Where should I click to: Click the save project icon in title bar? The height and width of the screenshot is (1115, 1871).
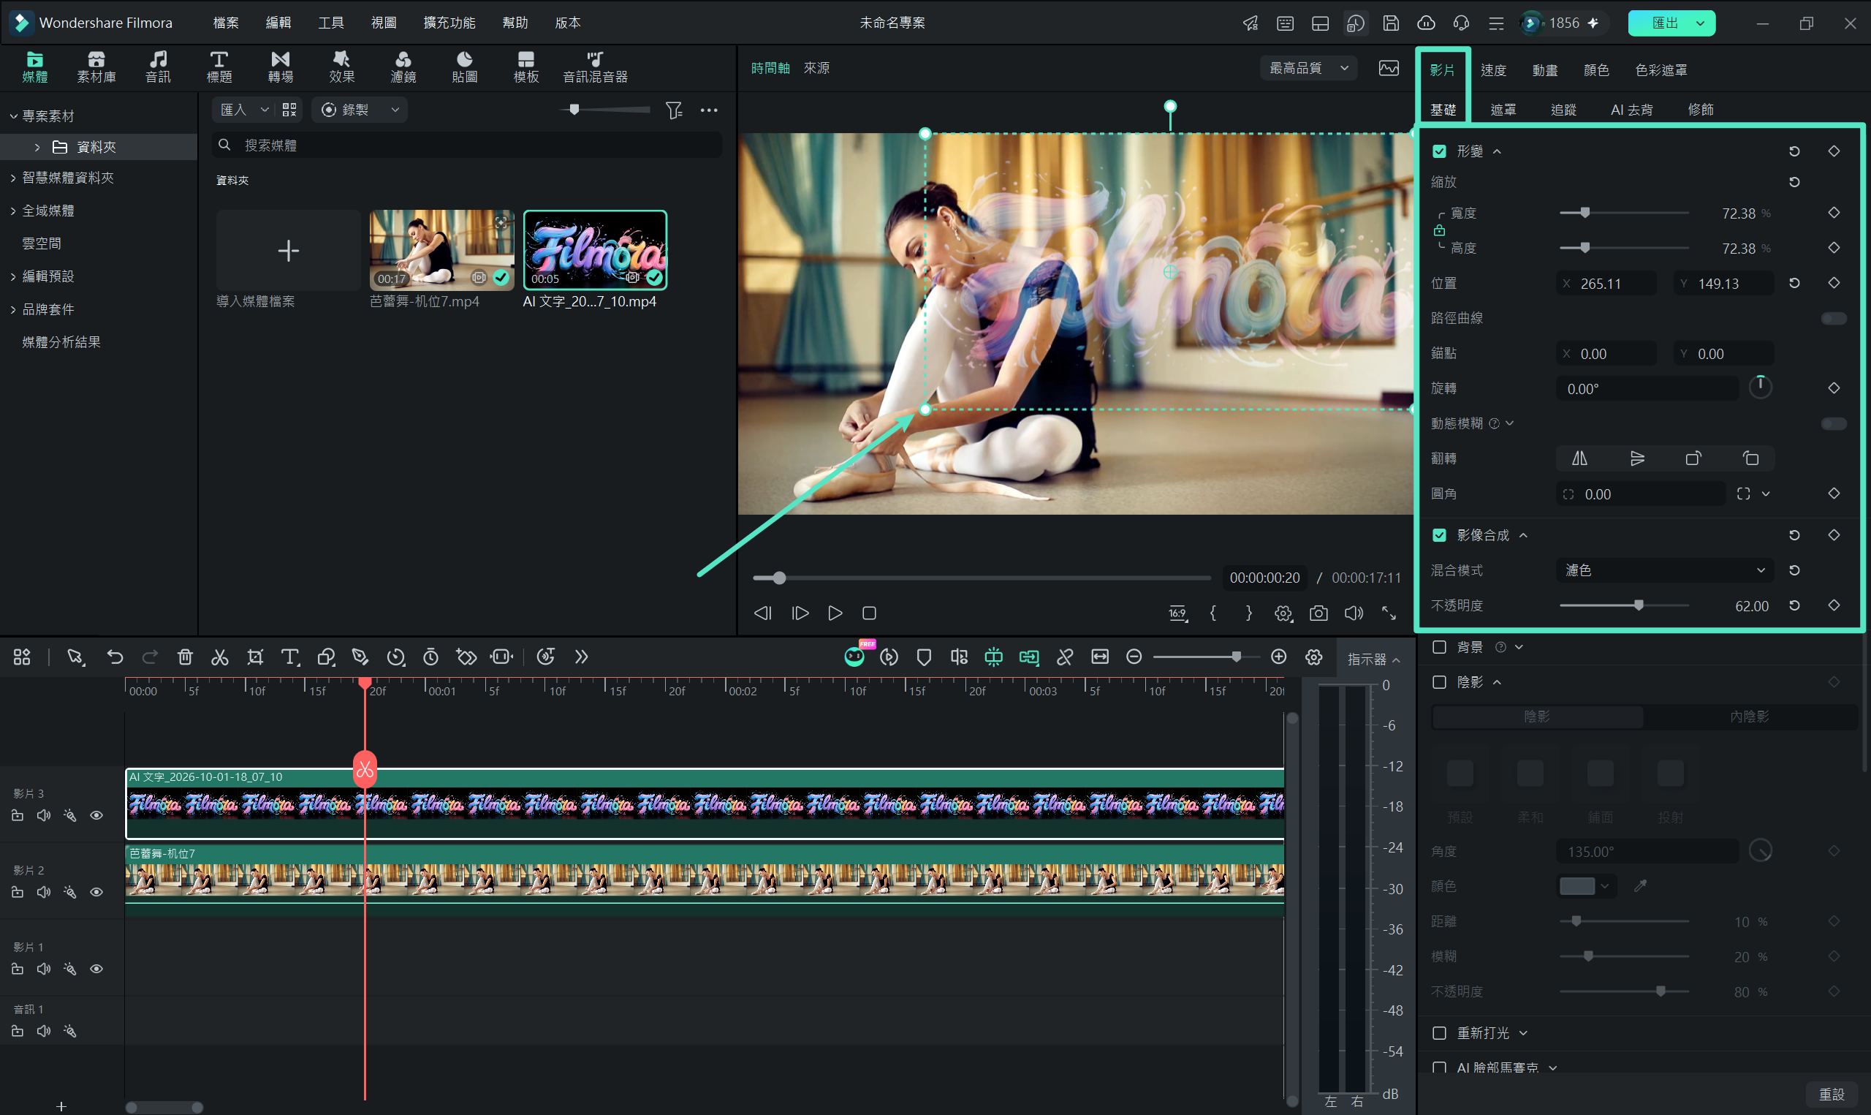point(1391,23)
